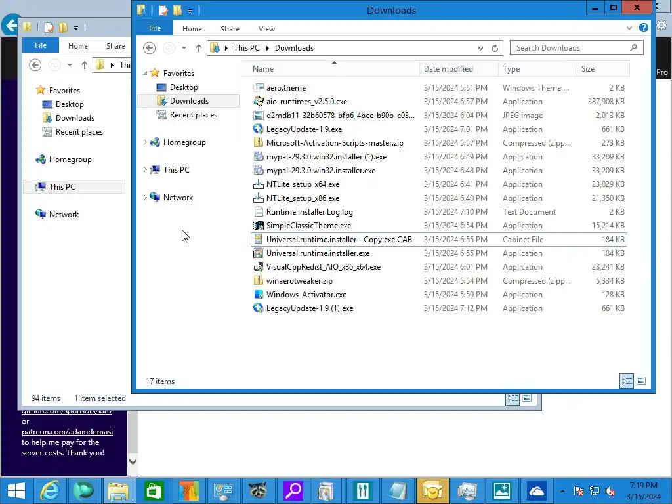Switch Downloads window to large icons view
672x504 pixels.
[641, 381]
